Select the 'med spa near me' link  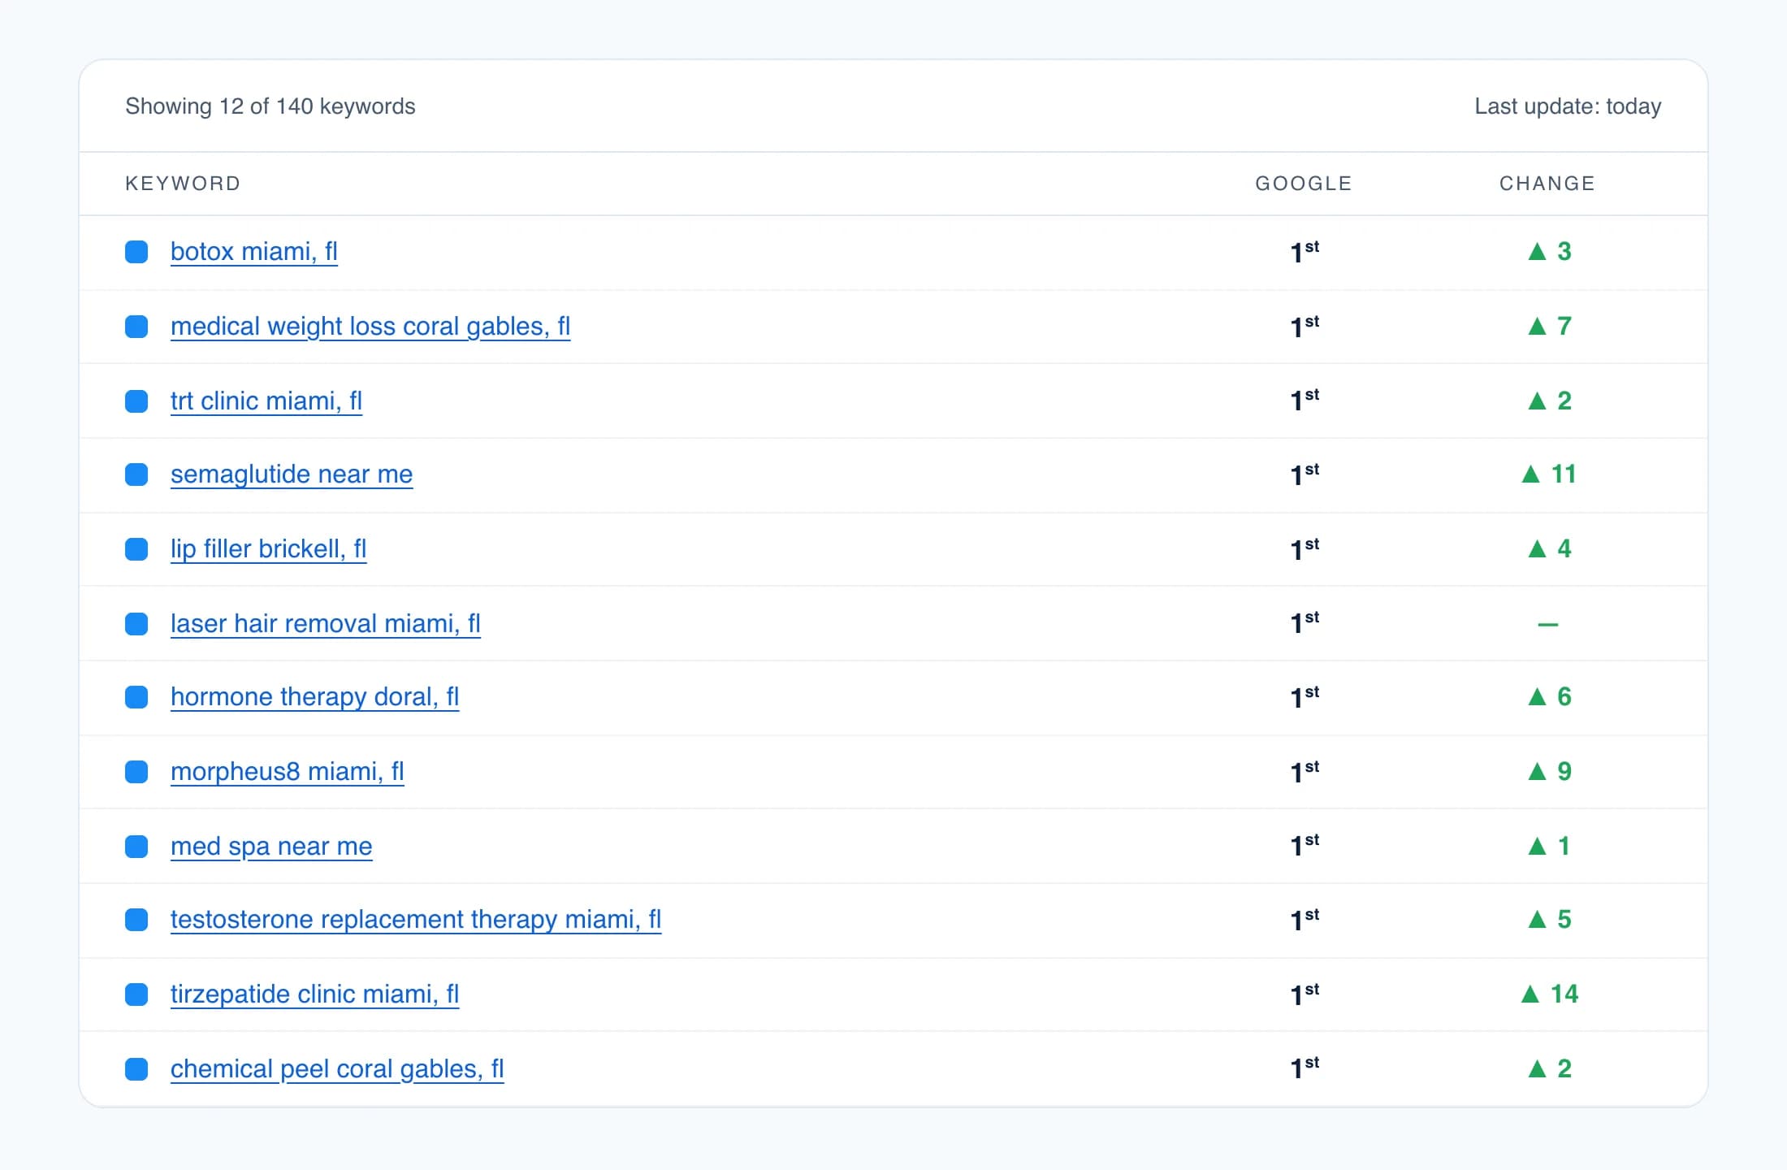271,847
